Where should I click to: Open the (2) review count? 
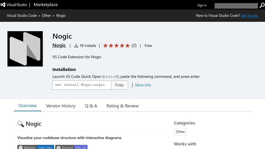134,46
